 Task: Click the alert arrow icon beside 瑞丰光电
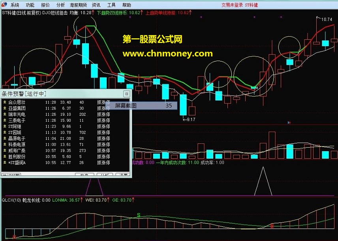tap(4, 114)
